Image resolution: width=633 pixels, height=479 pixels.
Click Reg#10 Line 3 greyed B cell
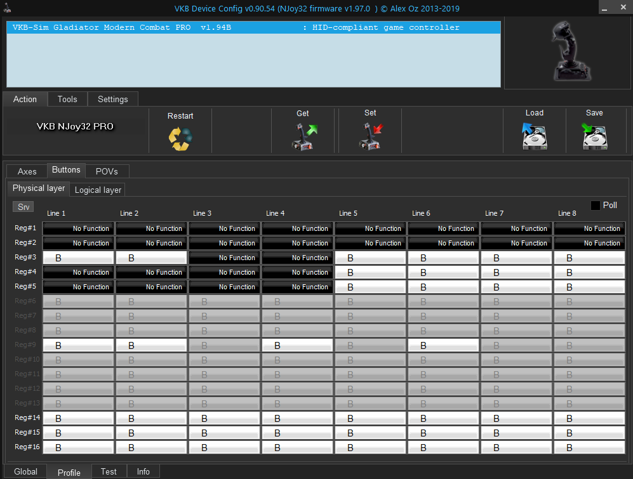[x=225, y=360]
